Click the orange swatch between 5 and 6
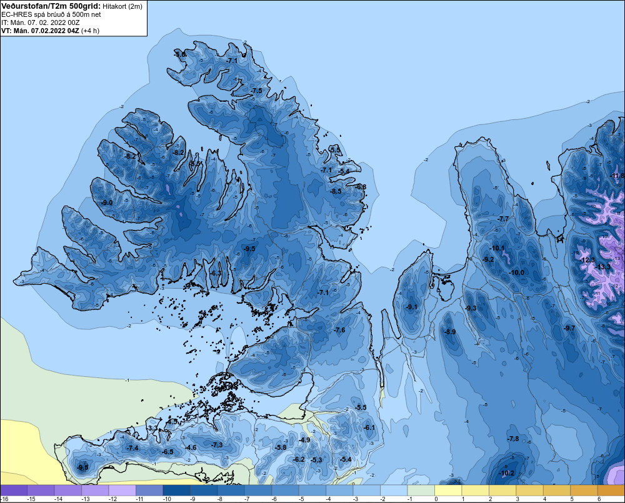The image size is (625, 503). click(584, 491)
